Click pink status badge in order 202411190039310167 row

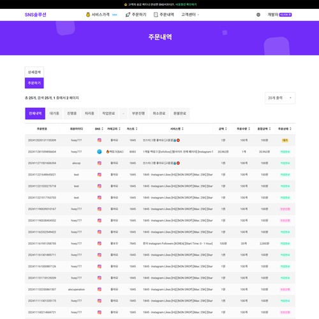pos(285,209)
